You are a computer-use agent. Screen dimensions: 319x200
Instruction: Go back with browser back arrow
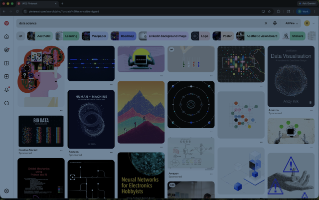pos(4,11)
